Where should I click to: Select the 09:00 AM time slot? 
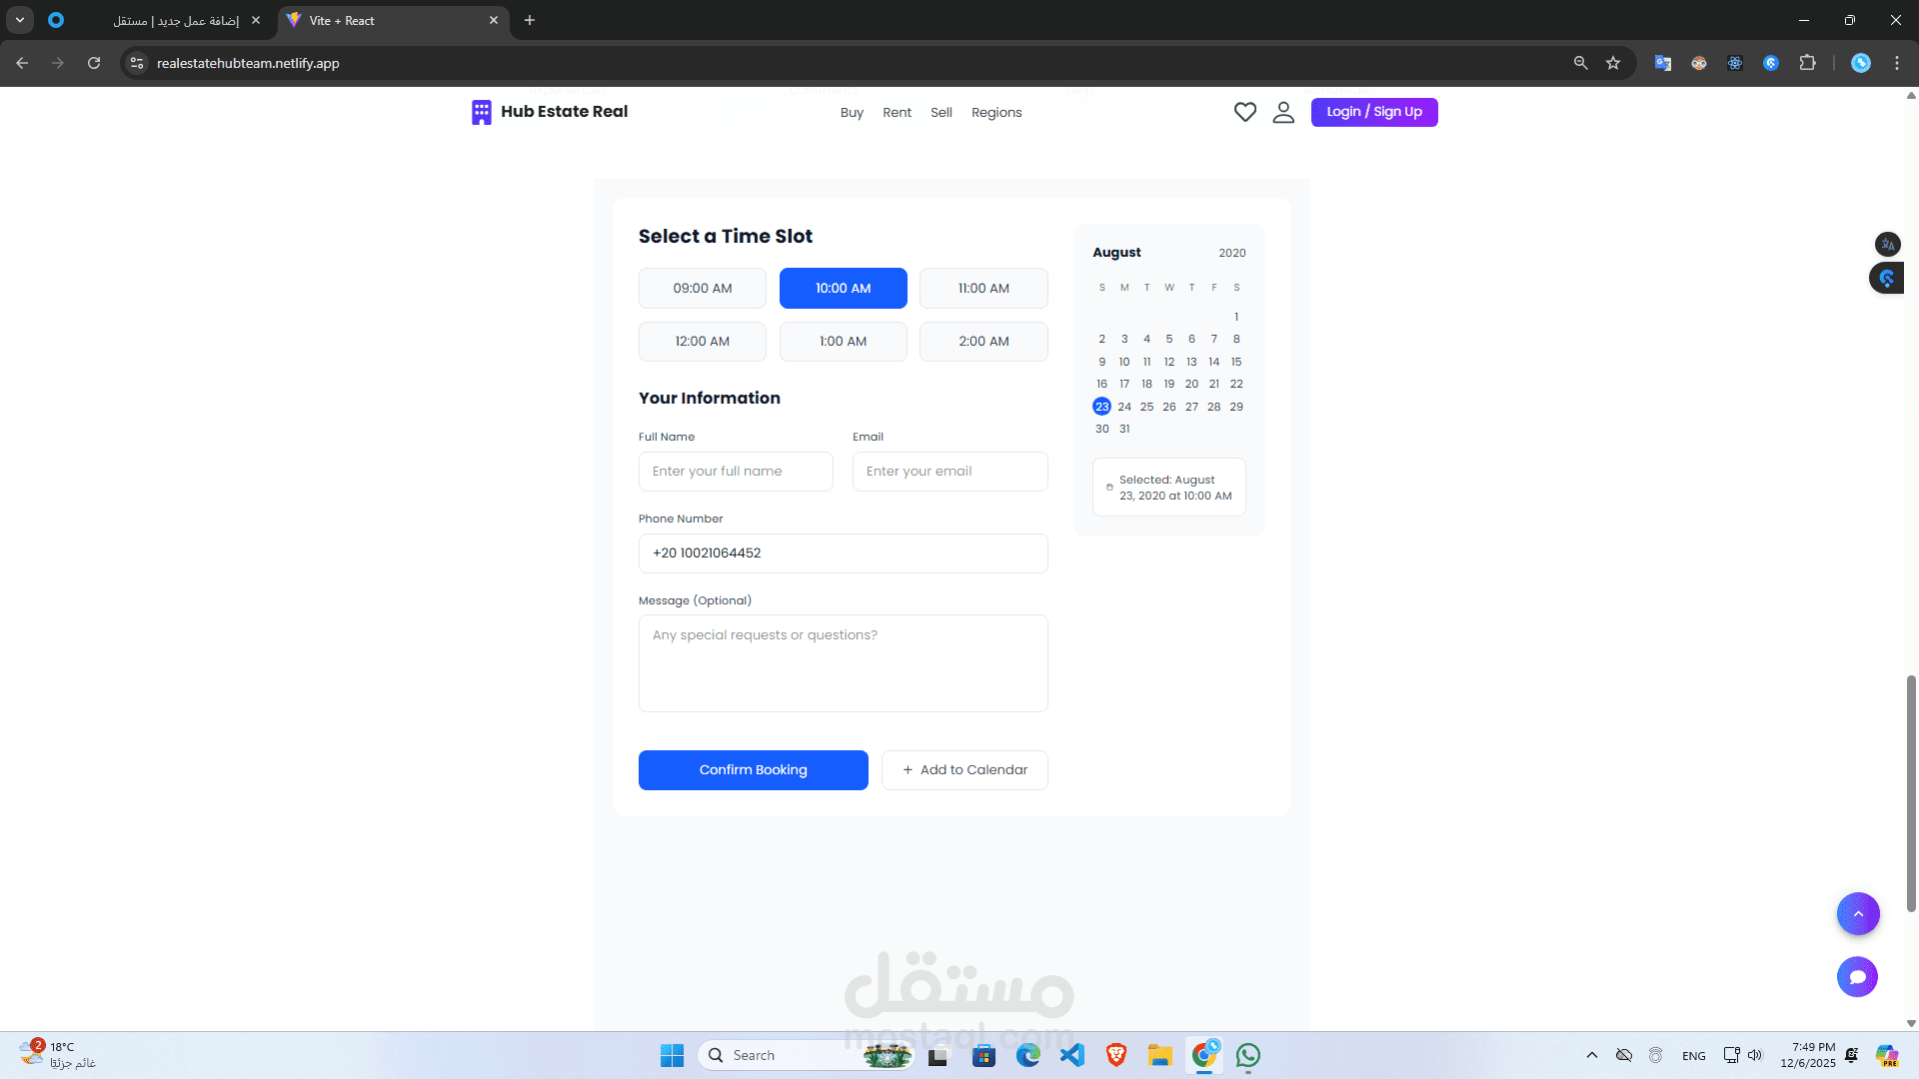(x=703, y=288)
